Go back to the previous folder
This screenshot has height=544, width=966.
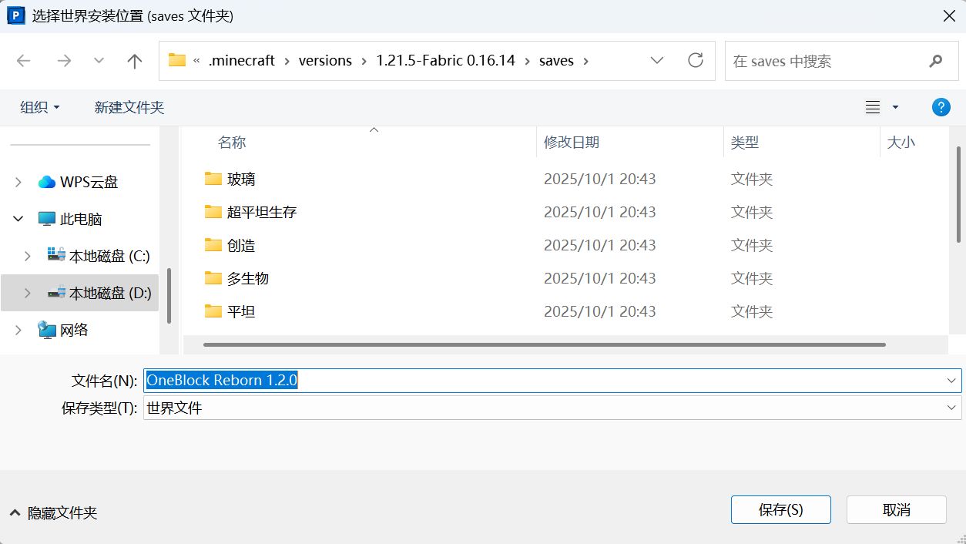[x=24, y=61]
